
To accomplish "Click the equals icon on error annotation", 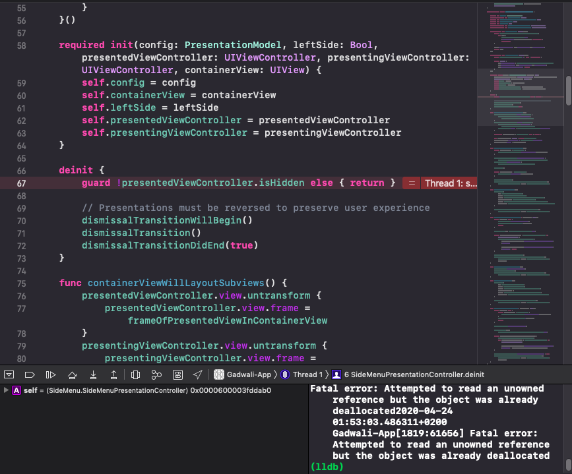I will click(412, 183).
